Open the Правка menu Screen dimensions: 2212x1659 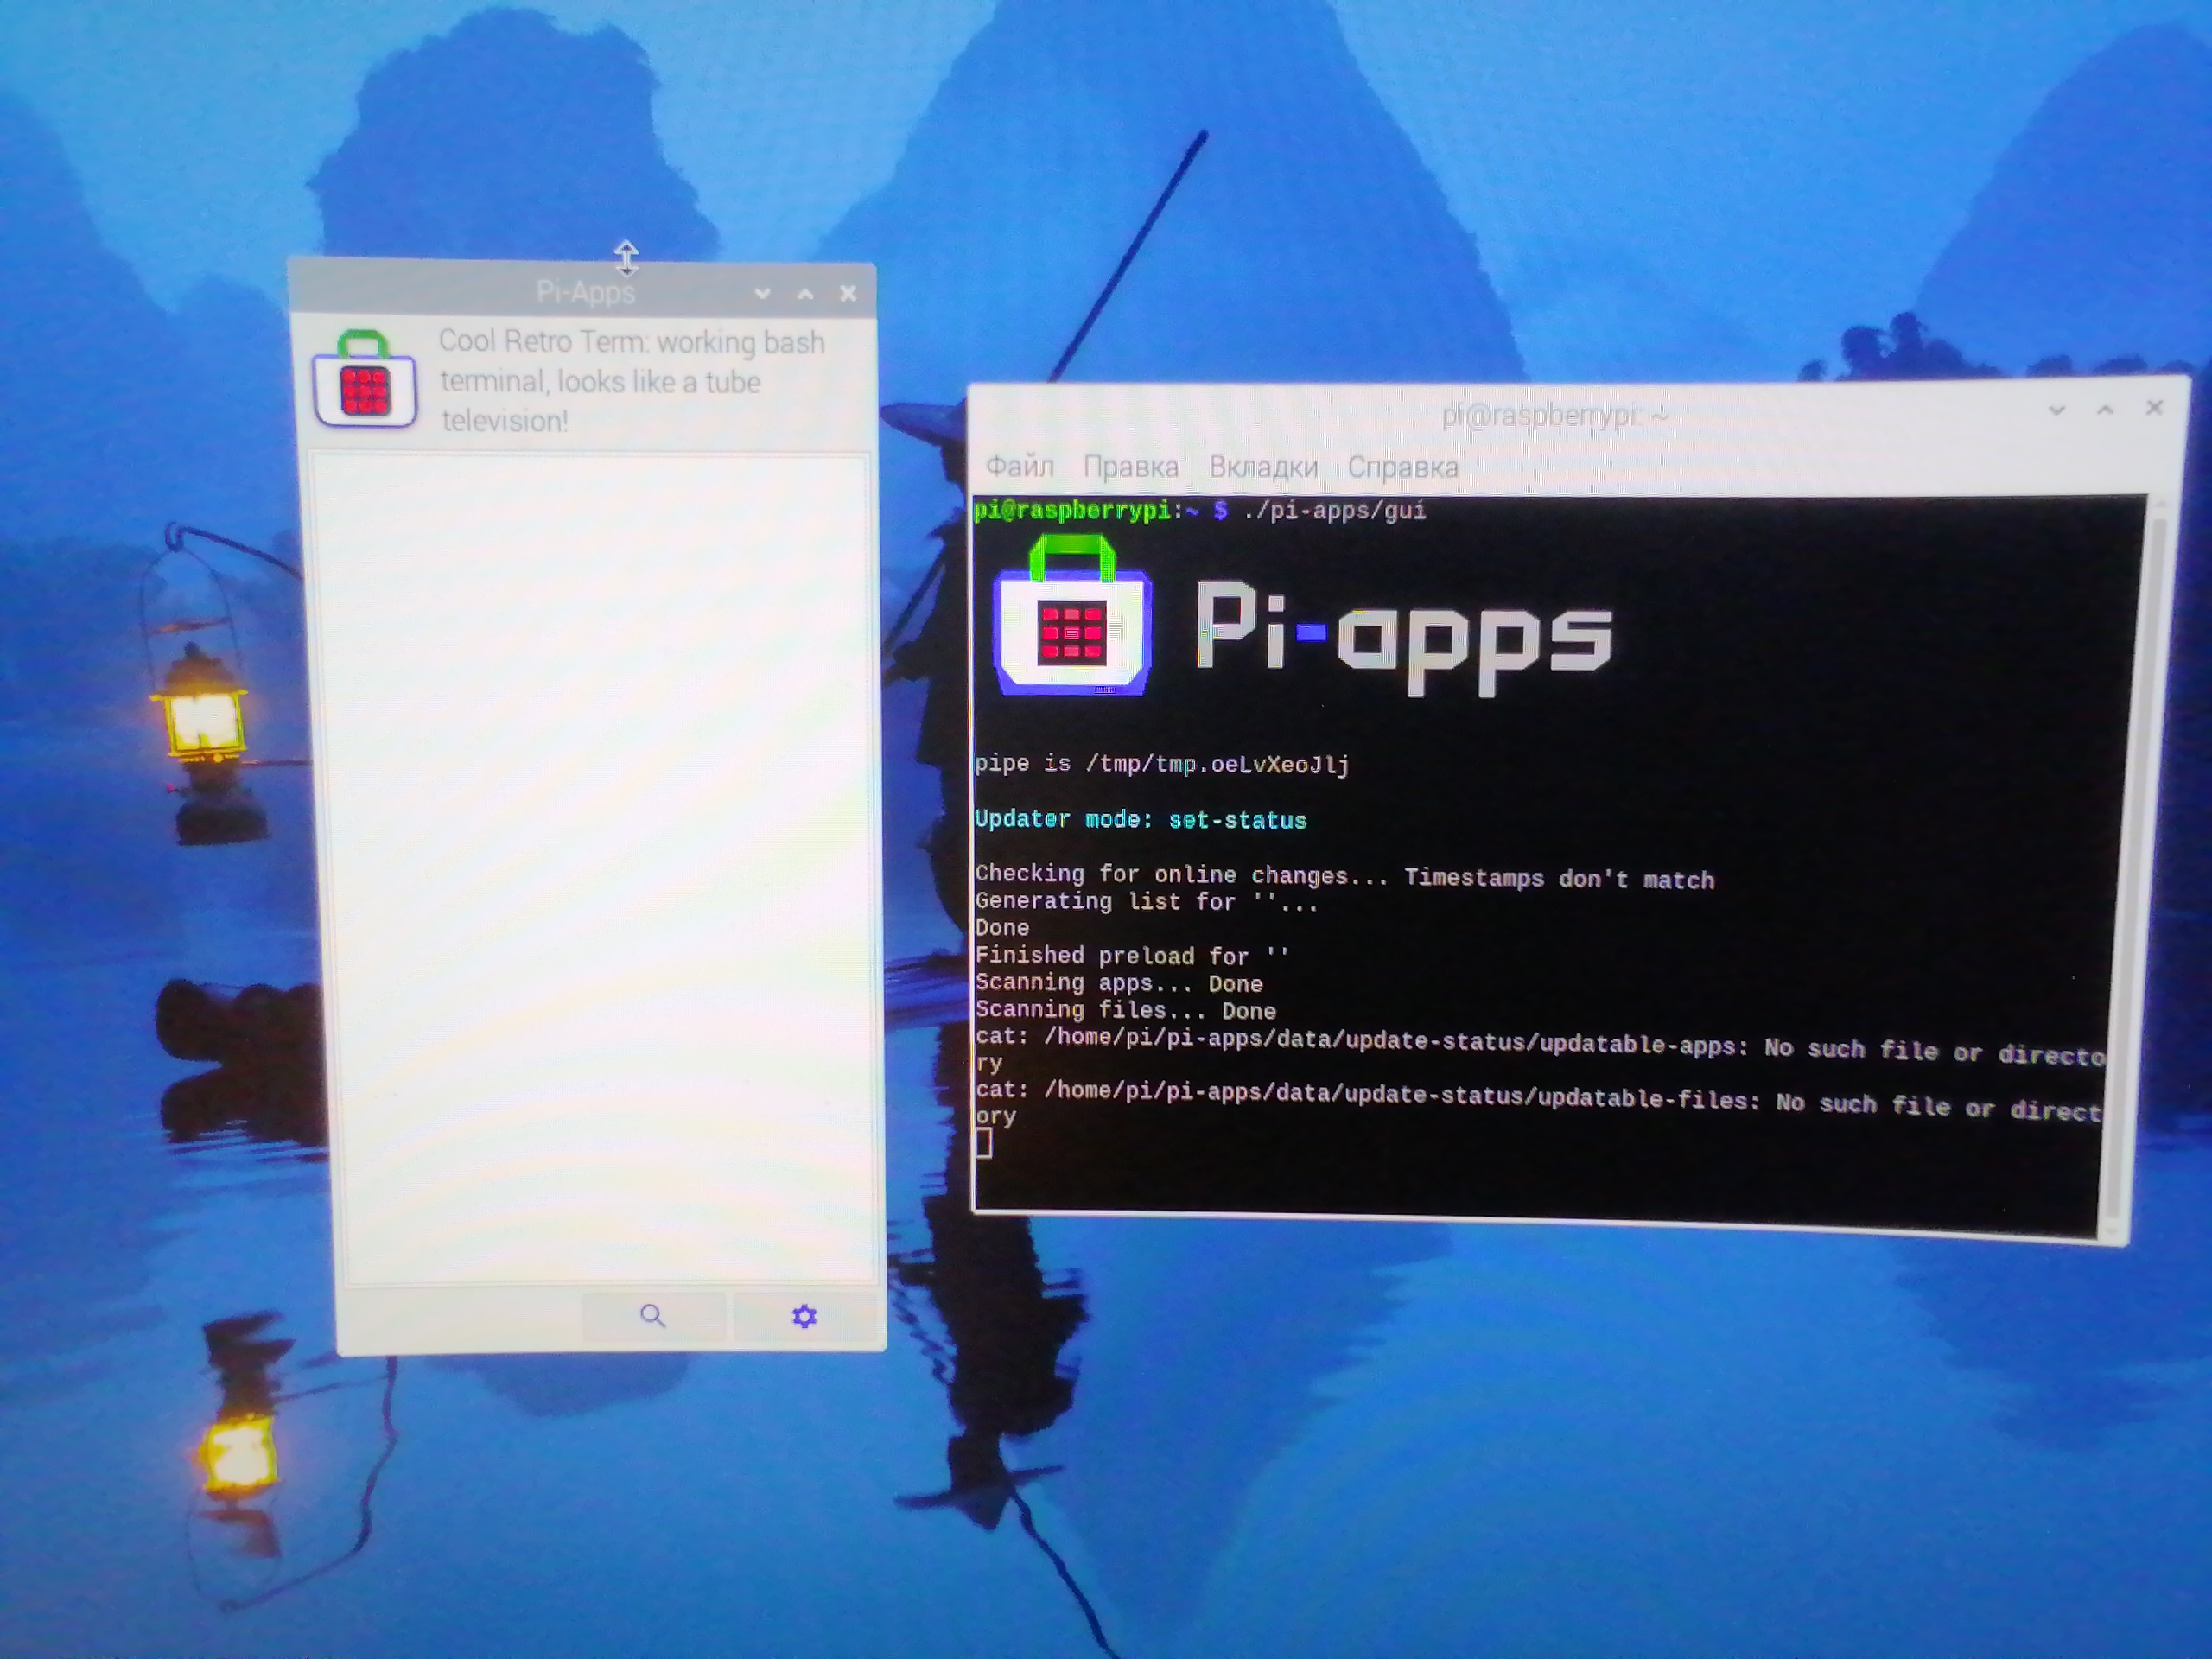(x=1131, y=465)
